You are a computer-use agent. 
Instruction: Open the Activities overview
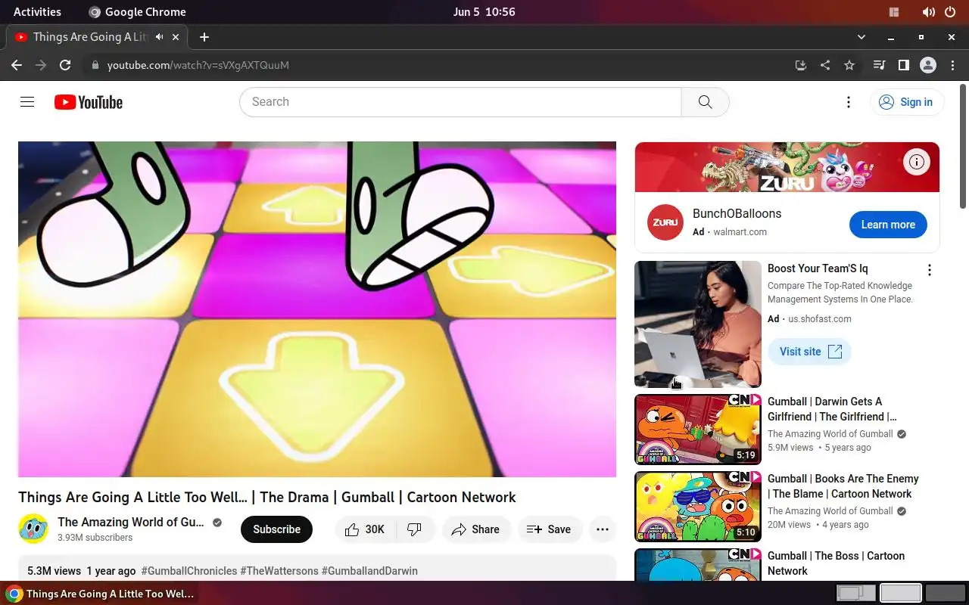click(37, 12)
